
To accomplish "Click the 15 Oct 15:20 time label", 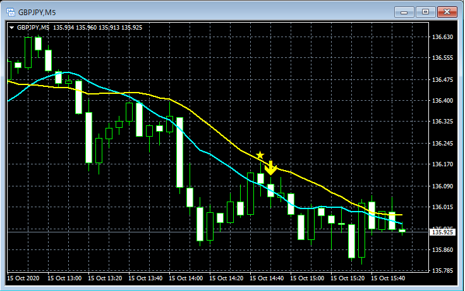I will tap(347, 278).
